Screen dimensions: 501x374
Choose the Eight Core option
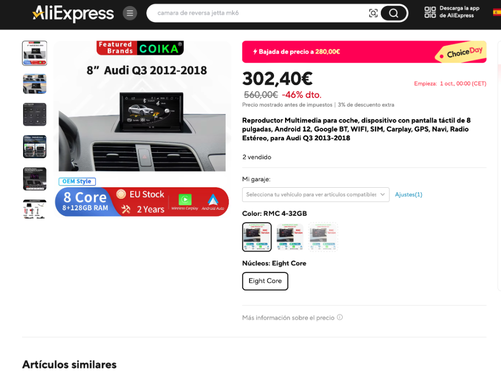pyautogui.click(x=265, y=281)
